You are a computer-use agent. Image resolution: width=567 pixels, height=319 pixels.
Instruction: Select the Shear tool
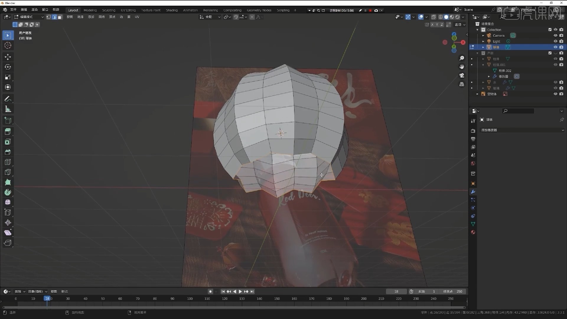(8, 233)
